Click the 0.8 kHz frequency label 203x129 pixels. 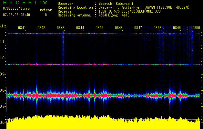click(3, 90)
